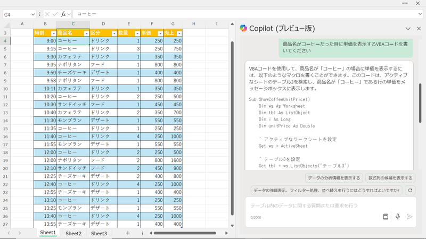
Task: Open the 商品名 column filter dropdown
Action: 86,33
